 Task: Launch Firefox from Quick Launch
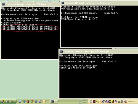pos(28,101)
